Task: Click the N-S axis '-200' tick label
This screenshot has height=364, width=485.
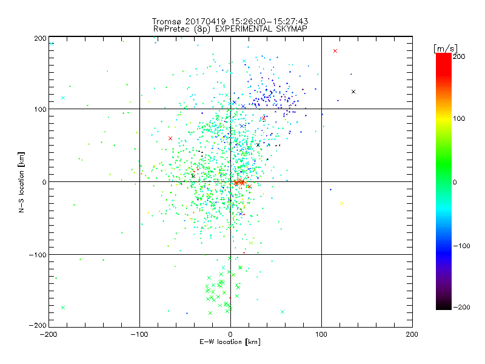Action: (x=38, y=325)
